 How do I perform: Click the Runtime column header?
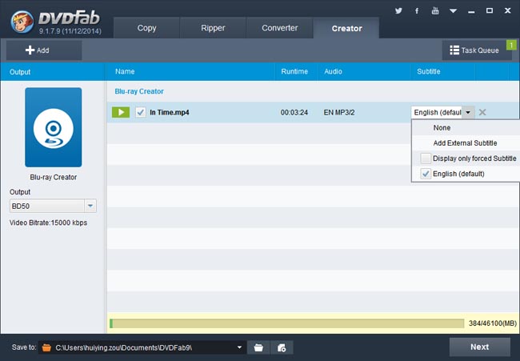[294, 72]
